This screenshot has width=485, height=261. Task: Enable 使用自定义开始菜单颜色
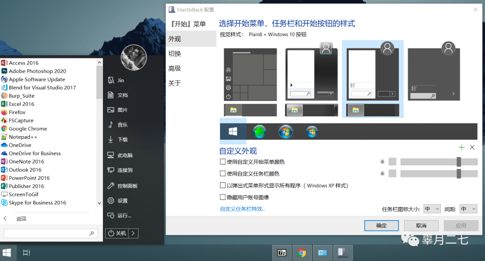click(x=223, y=161)
